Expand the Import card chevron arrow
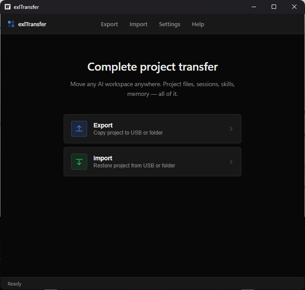305x290 pixels. click(x=231, y=162)
